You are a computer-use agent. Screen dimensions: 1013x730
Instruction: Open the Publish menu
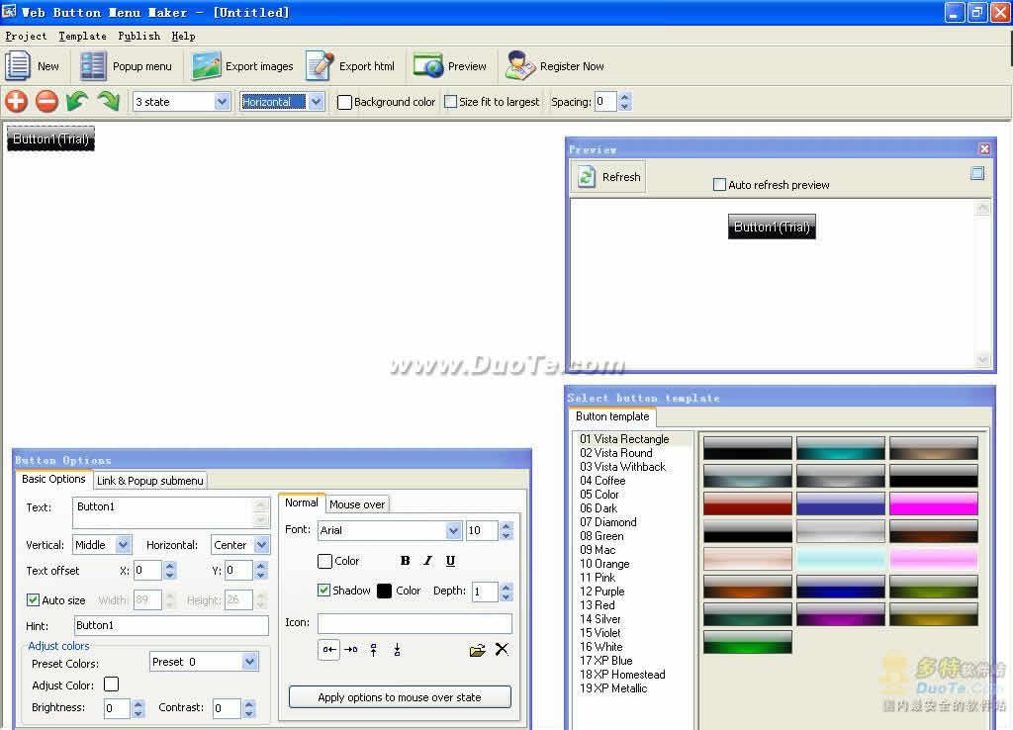point(138,37)
